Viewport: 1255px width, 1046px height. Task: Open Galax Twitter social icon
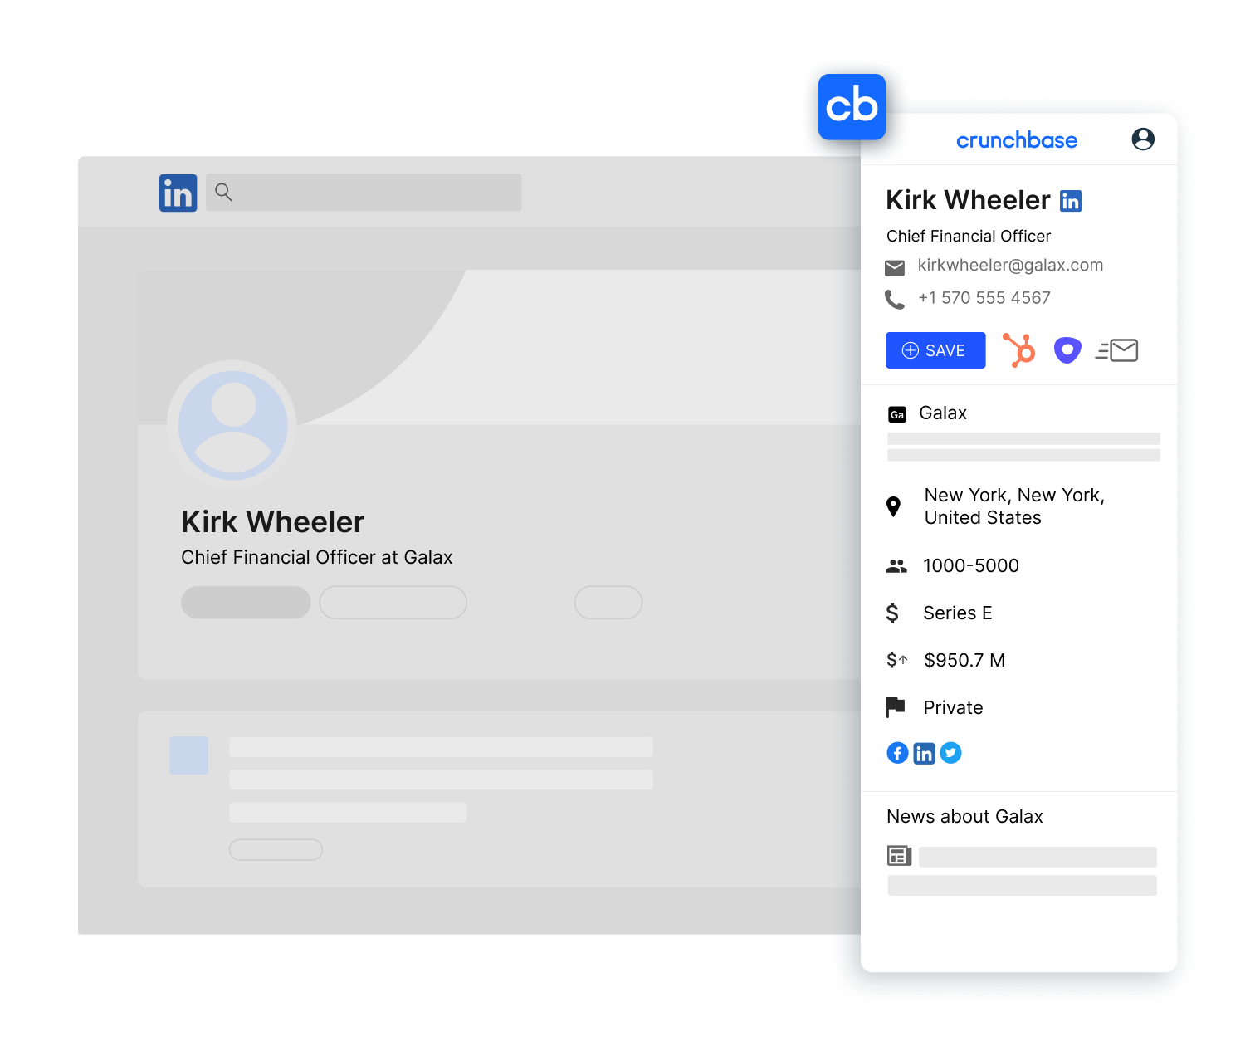950,753
